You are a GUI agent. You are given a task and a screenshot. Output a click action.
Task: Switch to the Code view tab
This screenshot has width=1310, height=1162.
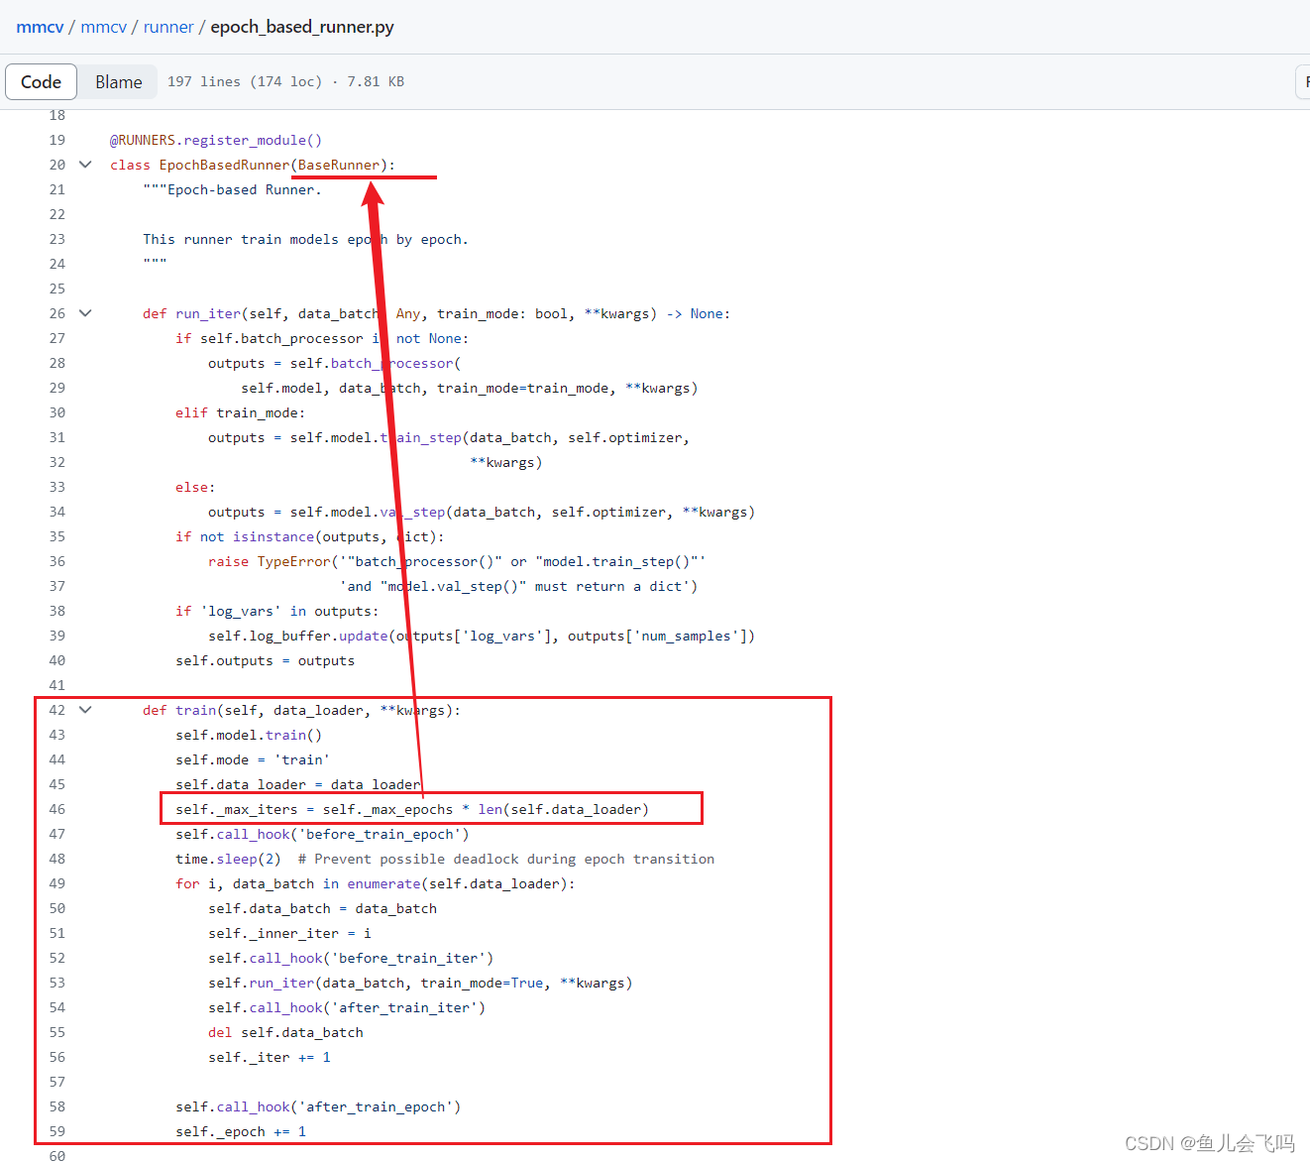pyautogui.click(x=41, y=82)
